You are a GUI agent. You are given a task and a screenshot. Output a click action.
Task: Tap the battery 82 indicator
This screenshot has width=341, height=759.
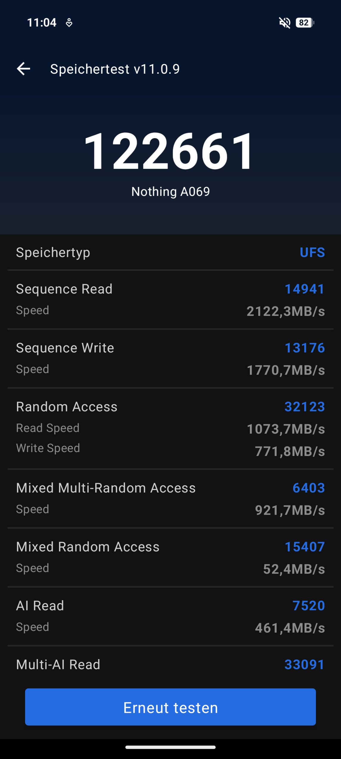tap(305, 23)
